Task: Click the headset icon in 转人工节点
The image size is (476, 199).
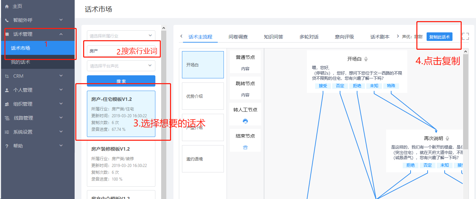Action: [x=245, y=121]
